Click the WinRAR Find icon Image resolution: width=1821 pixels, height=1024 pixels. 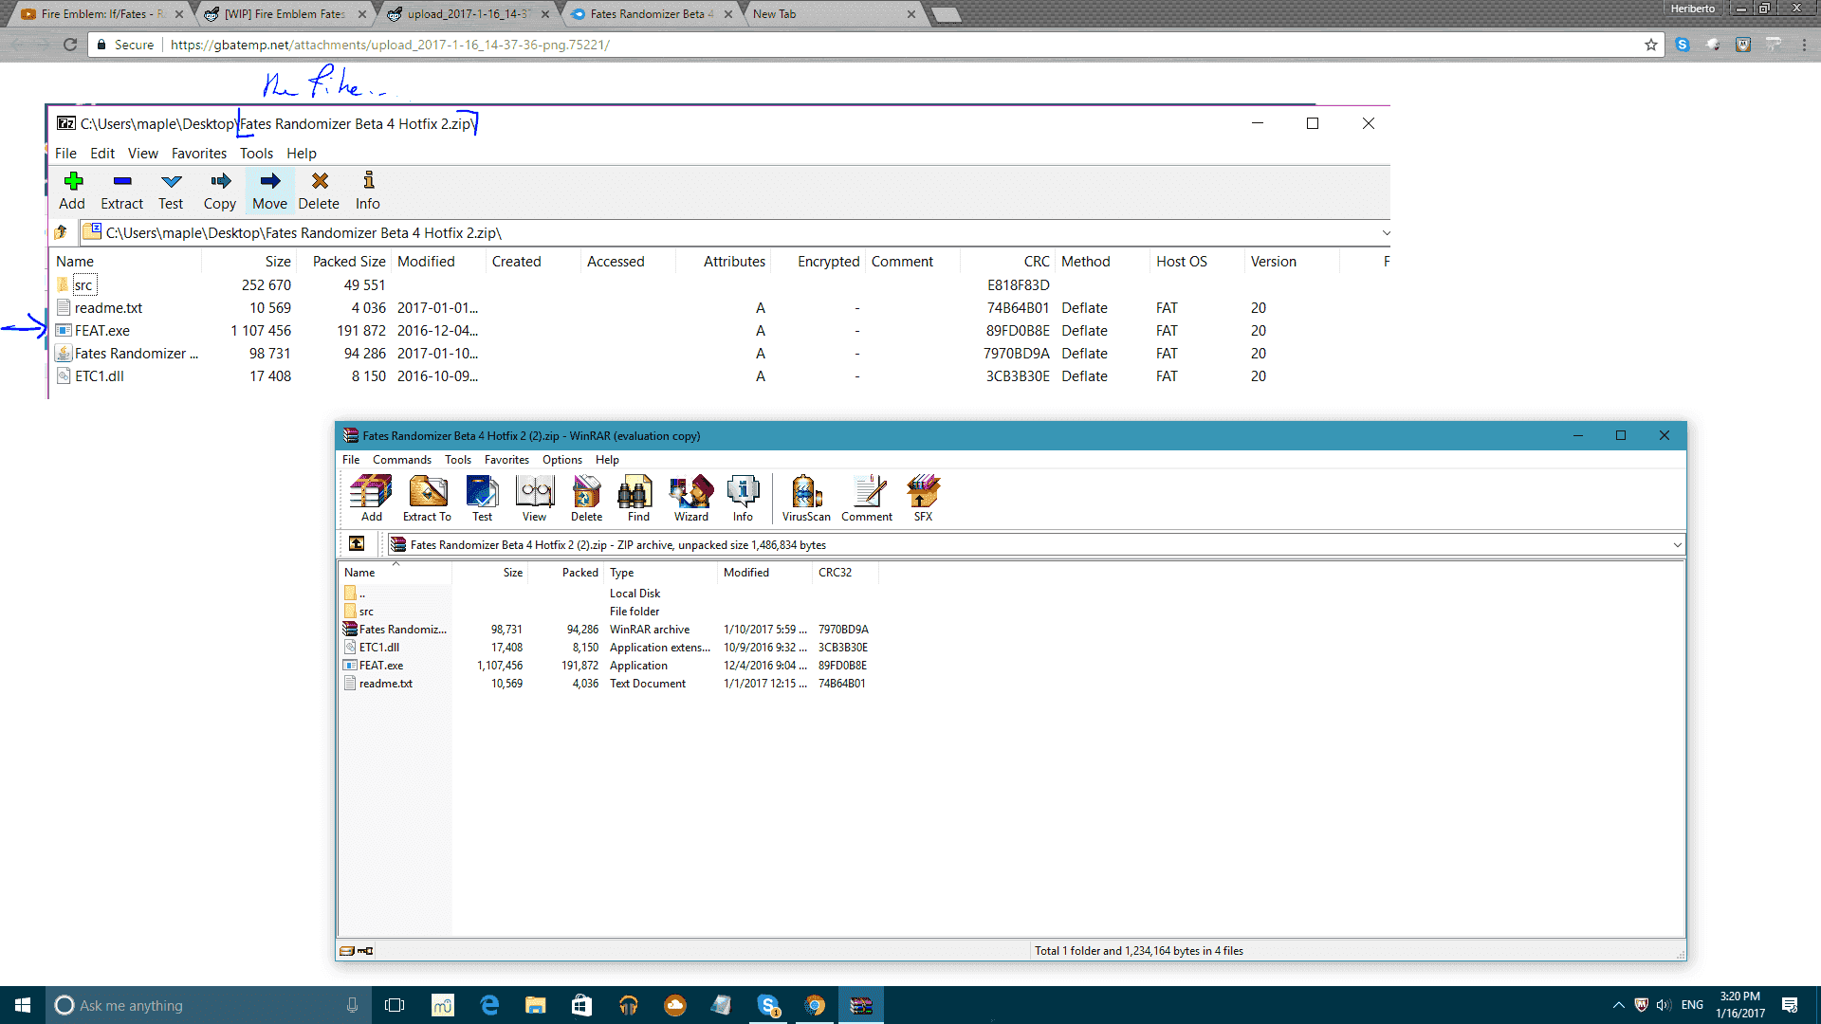coord(638,498)
